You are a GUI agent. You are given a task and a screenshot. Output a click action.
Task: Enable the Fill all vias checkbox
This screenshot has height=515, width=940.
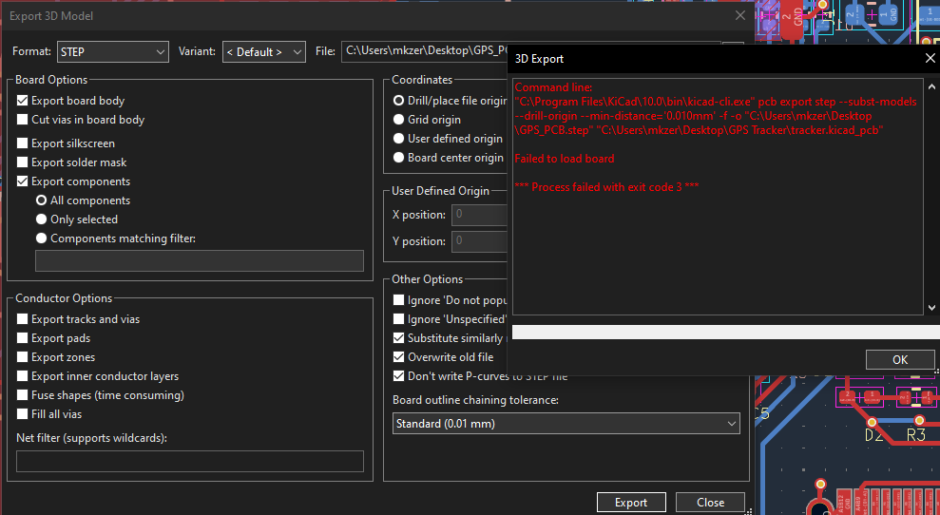coord(22,413)
